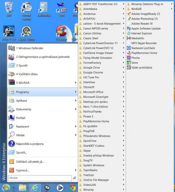Expand the Programy submenu arrow
Viewport: 175px width, 192px height.
click(x=76, y=92)
